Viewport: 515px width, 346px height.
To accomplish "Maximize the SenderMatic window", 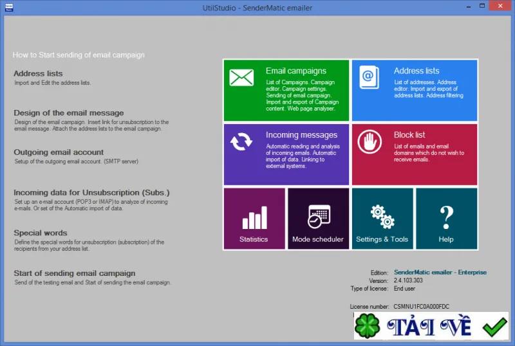I will [x=482, y=6].
